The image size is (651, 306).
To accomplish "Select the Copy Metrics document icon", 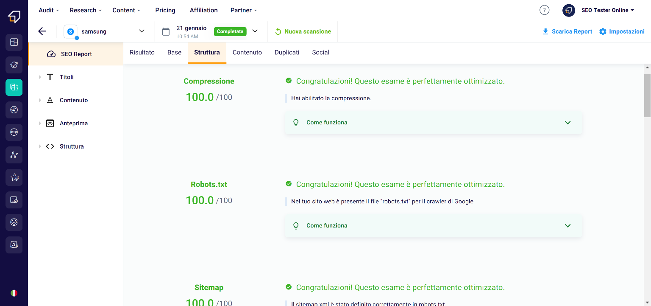I will pyautogui.click(x=14, y=200).
